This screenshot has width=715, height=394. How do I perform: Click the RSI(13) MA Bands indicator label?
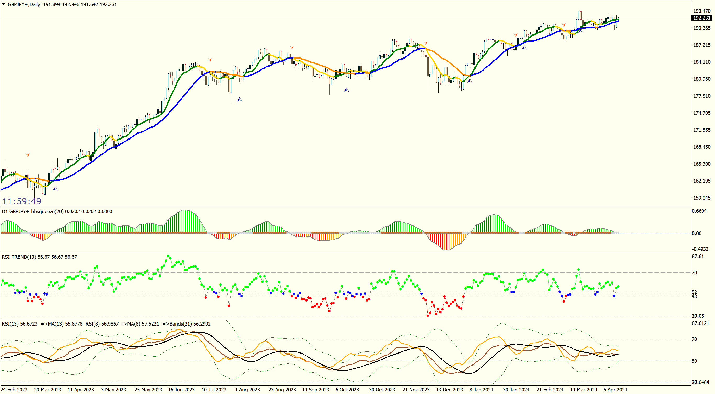tap(106, 324)
